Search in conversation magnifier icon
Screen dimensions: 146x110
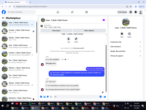click(x=129, y=34)
